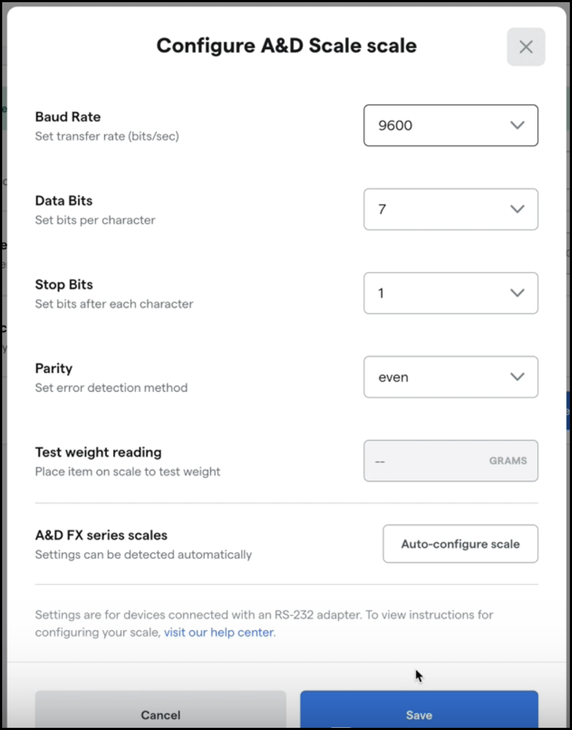Viewport: 572px width, 730px height.
Task: Click the A&D FX series scales heading
Action: click(x=101, y=535)
